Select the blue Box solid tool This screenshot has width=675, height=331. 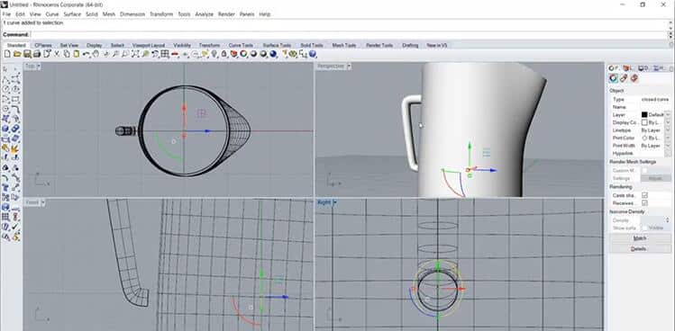(x=6, y=129)
